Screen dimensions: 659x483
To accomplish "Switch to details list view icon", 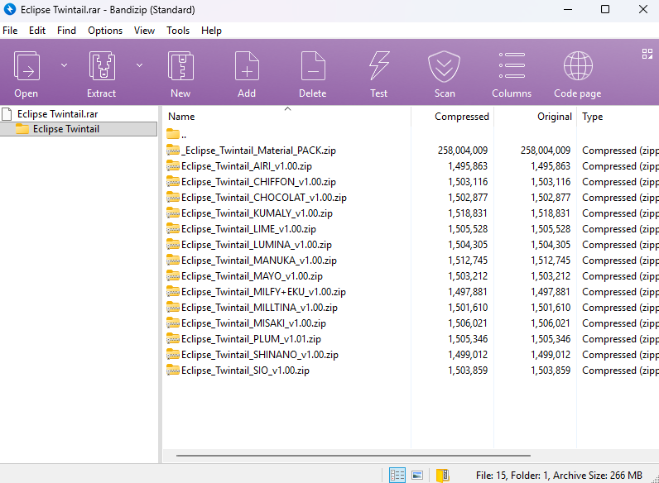I will (x=397, y=475).
